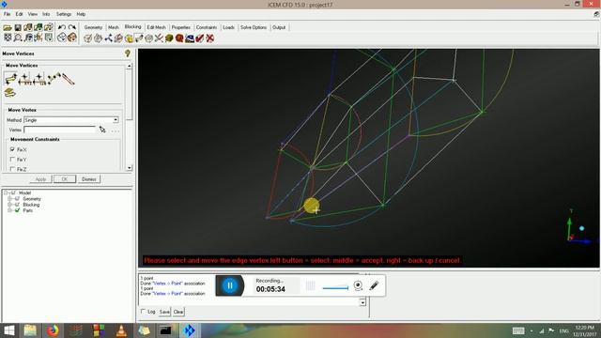Click panel scroll down arrow

click(x=130, y=168)
